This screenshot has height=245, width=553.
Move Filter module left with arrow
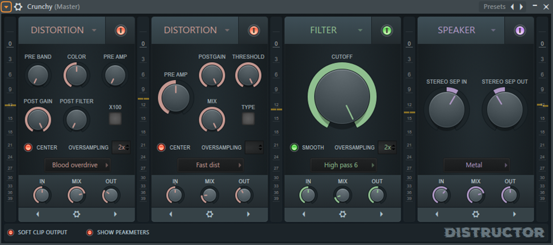(304, 214)
